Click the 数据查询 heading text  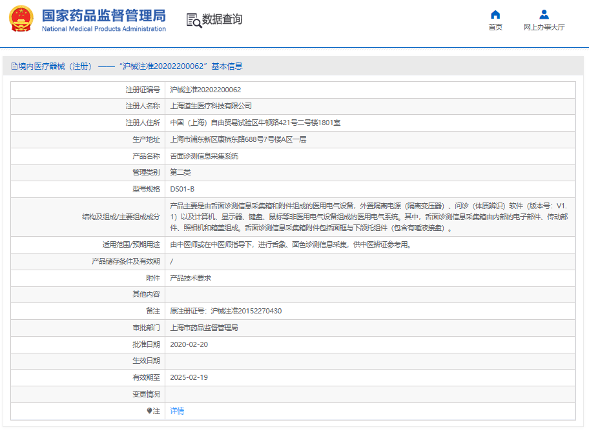click(x=222, y=19)
